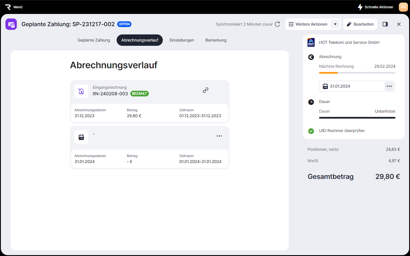Click the scheduled payment icon beside title
The width and height of the screenshot is (410, 256).
point(11,24)
